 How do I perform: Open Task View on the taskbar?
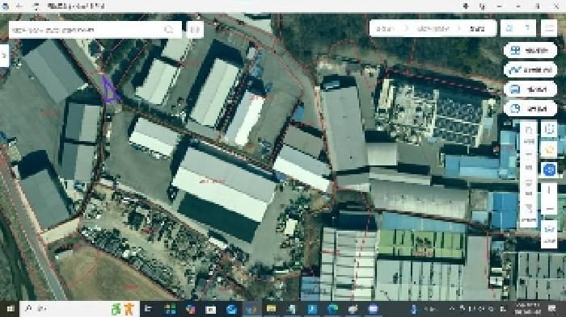click(148, 309)
